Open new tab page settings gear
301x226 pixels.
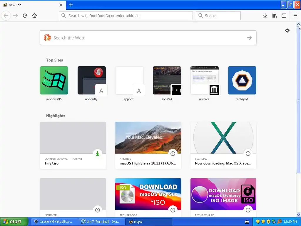pos(287,31)
